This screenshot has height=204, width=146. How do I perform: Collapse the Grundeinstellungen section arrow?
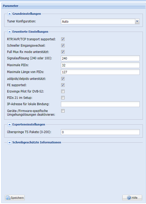tap(9, 14)
